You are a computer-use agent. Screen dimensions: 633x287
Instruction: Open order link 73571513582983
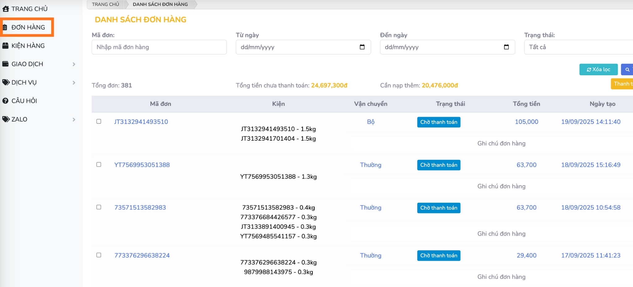pyautogui.click(x=140, y=207)
